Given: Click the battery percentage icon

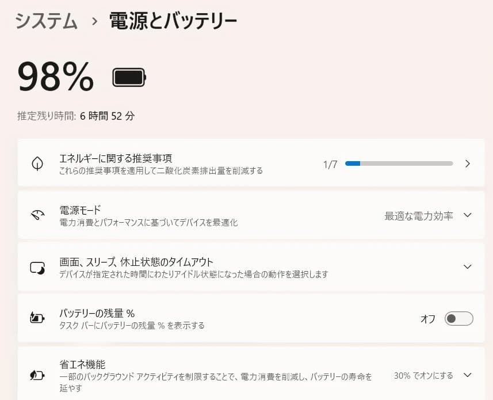Looking at the screenshot, I should (x=37, y=318).
